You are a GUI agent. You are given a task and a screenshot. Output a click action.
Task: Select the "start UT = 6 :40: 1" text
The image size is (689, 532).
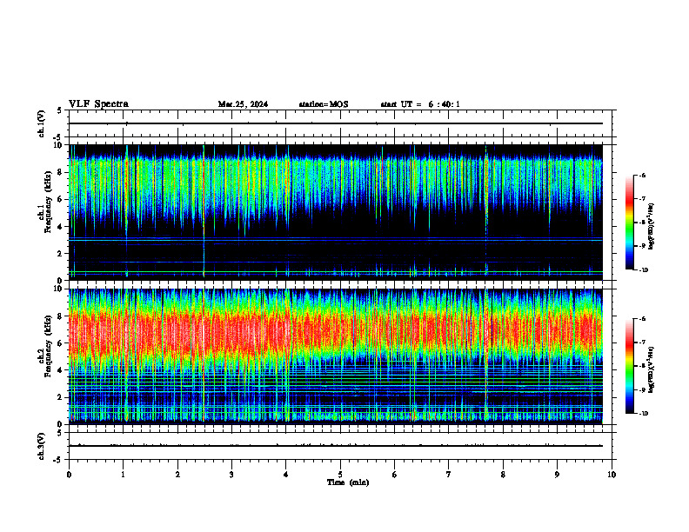420,104
